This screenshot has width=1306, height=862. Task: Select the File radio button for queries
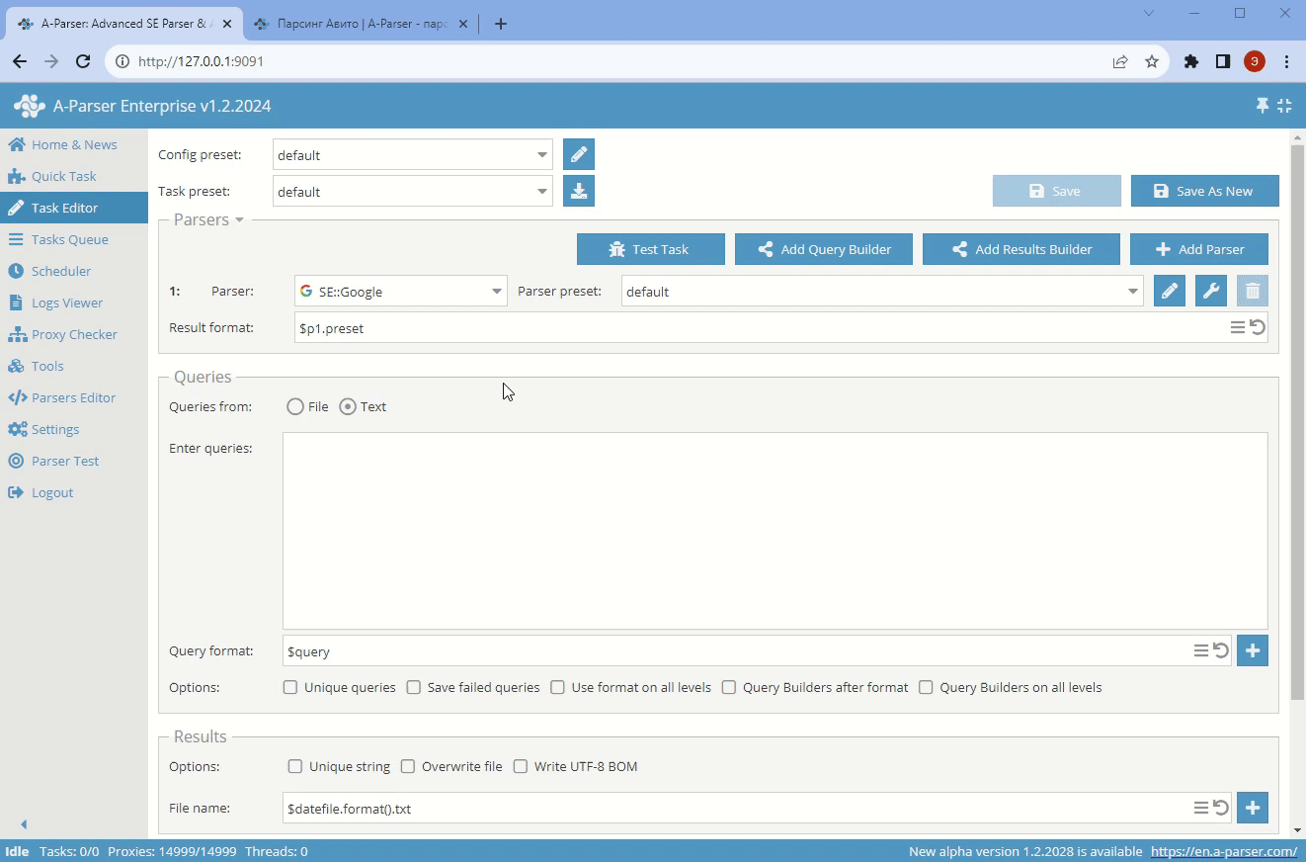295,406
